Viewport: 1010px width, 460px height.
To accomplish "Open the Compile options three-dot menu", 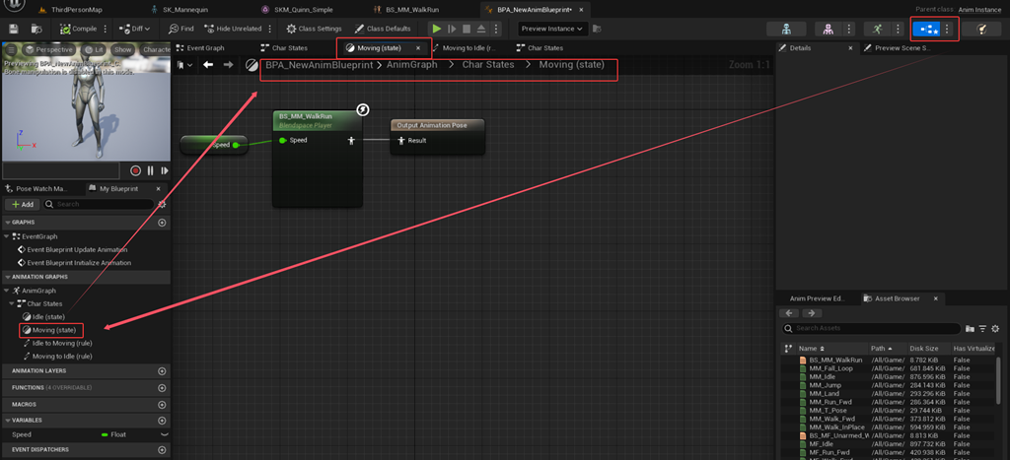I will (x=105, y=29).
